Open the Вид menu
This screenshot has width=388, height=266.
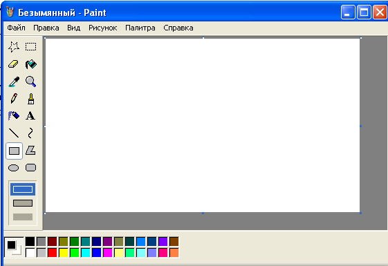74,28
